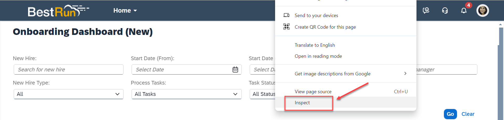This screenshot has width=504, height=120.
Task: Click the Send to your devices icon
Action: click(286, 15)
